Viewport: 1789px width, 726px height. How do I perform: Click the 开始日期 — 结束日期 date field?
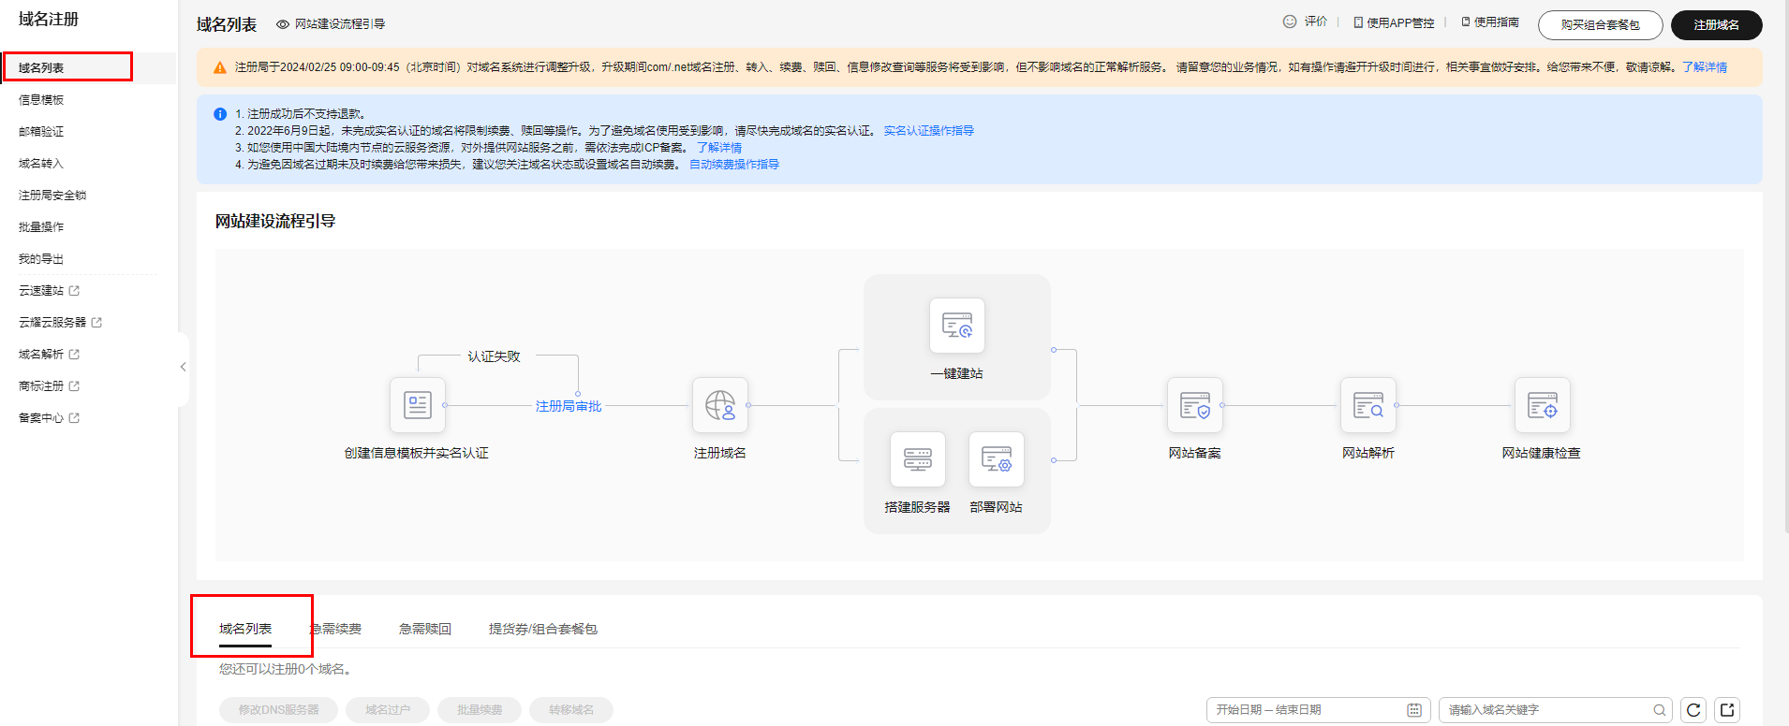pos(1318,710)
